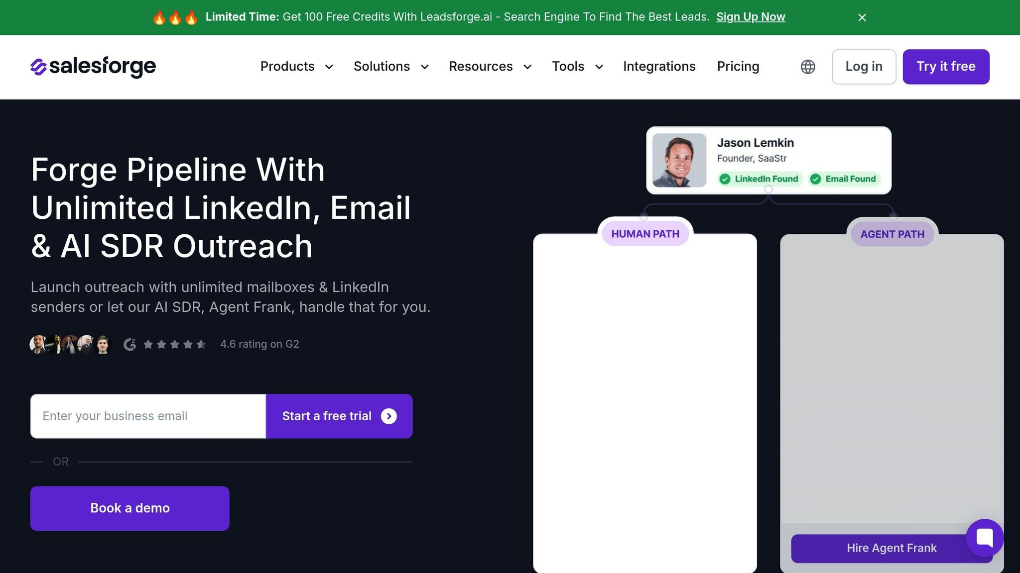Click the Sign Up Now link

pyautogui.click(x=751, y=17)
